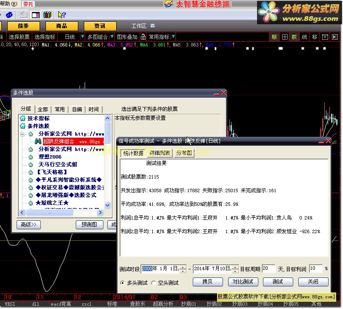Click the 目标周期 days input field
Screen dimensions: 343x309
269,269
